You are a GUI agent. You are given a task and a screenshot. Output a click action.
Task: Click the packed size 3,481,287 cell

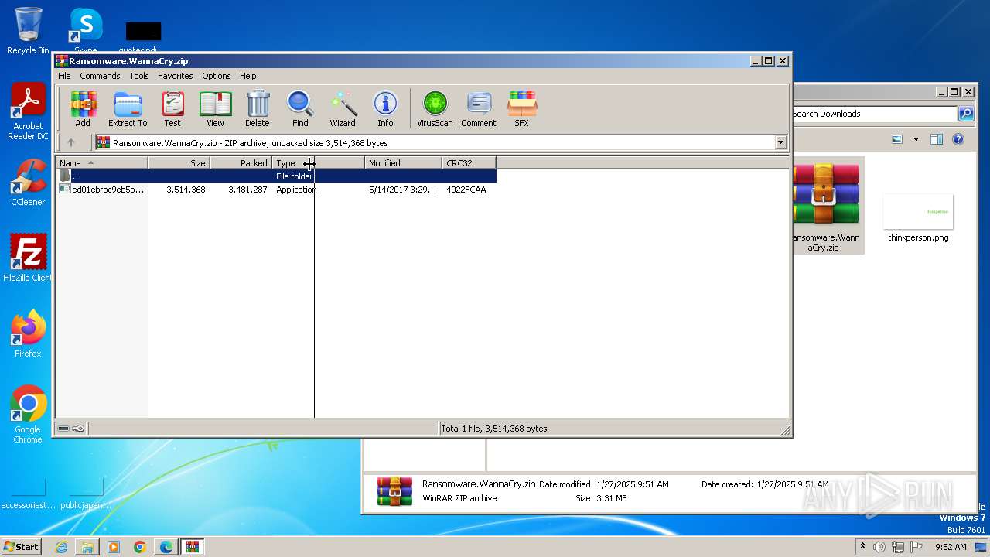[247, 190]
